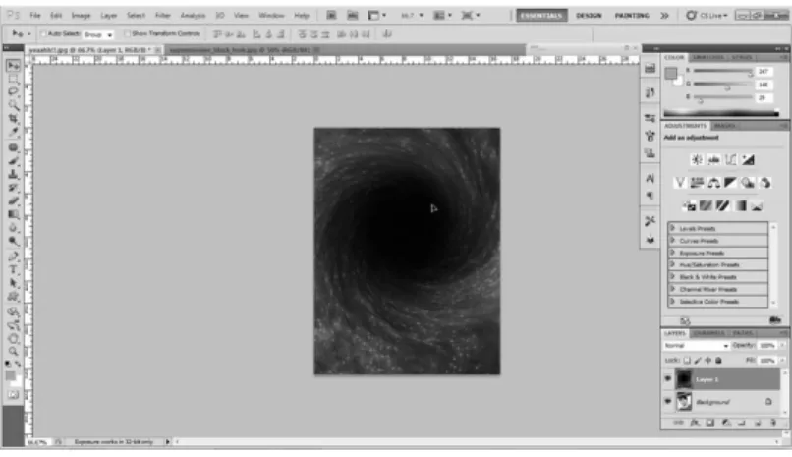Add a Brightness/Contrast adjustment
792x457 pixels.
click(697, 160)
